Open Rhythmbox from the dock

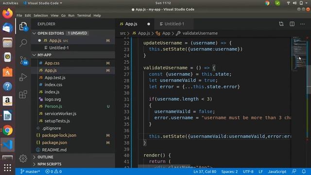coord(8,57)
